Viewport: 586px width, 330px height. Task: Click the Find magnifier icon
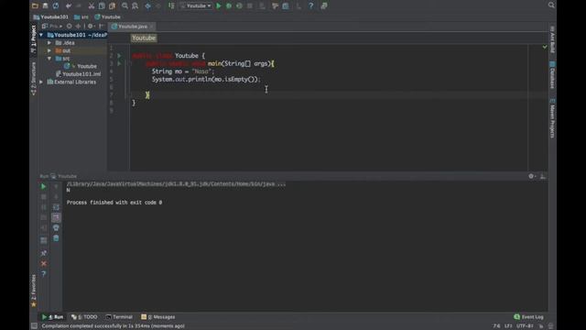point(125,5)
